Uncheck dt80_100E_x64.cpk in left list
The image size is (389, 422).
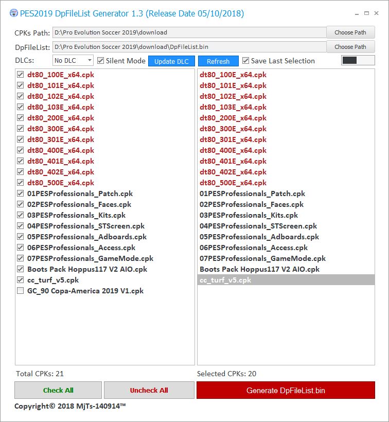click(20, 75)
